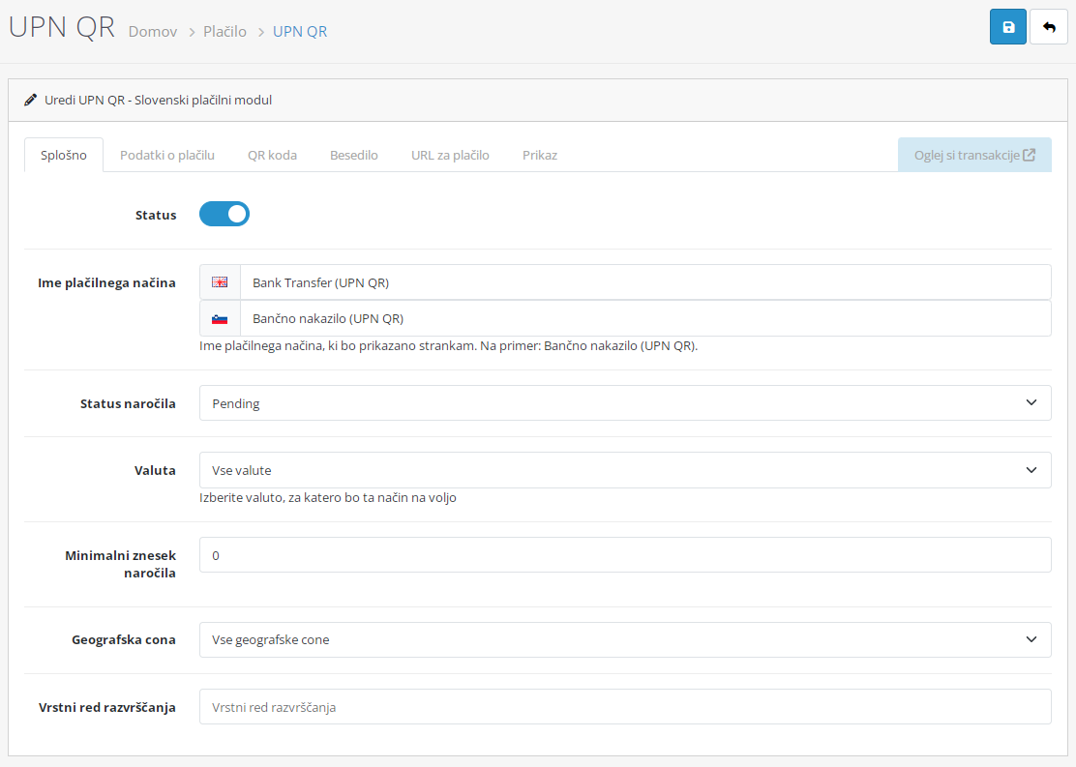1076x767 pixels.
Task: Click the Oglej si transakcije button
Action: click(x=973, y=155)
